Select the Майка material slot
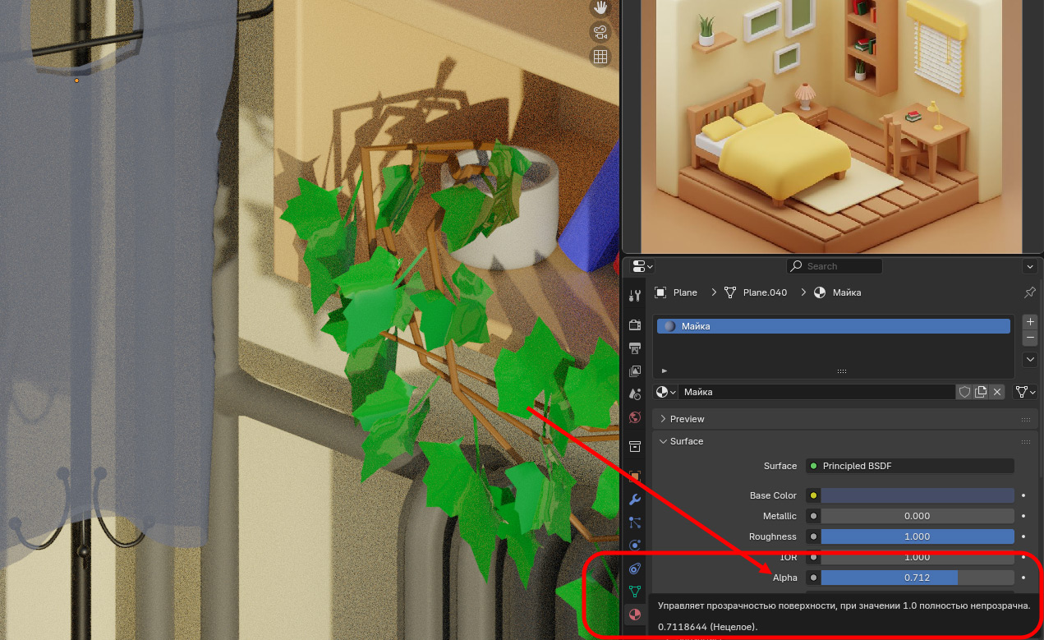Image resolution: width=1044 pixels, height=640 pixels. pyautogui.click(x=833, y=326)
